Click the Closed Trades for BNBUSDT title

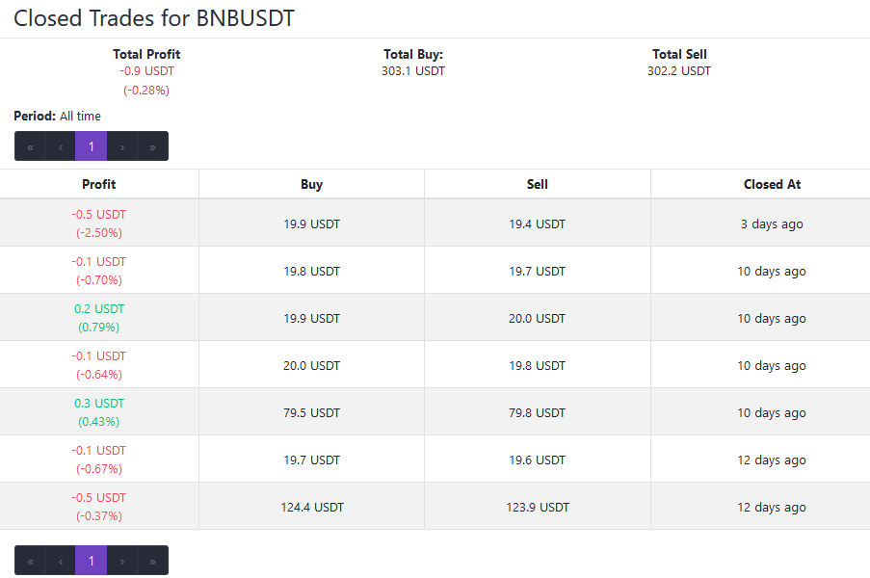click(x=153, y=17)
